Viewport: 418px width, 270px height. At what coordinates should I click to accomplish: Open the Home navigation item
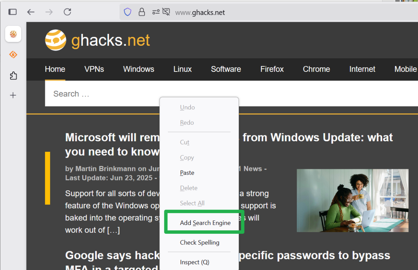click(x=55, y=69)
